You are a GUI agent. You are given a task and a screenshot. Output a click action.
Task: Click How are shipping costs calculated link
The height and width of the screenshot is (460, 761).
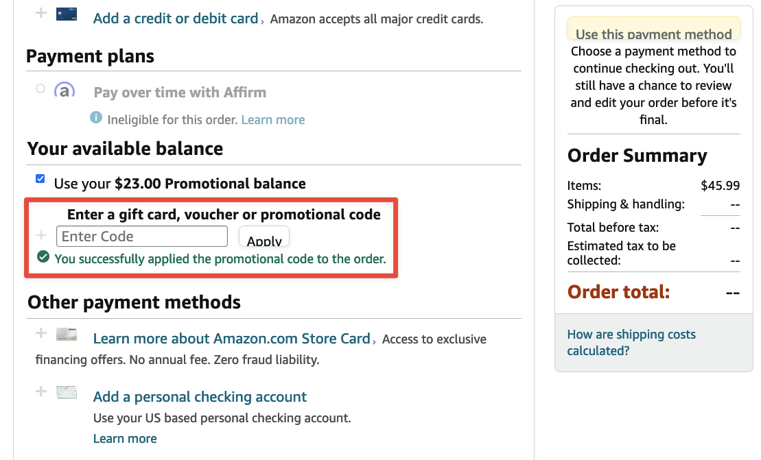click(x=631, y=343)
